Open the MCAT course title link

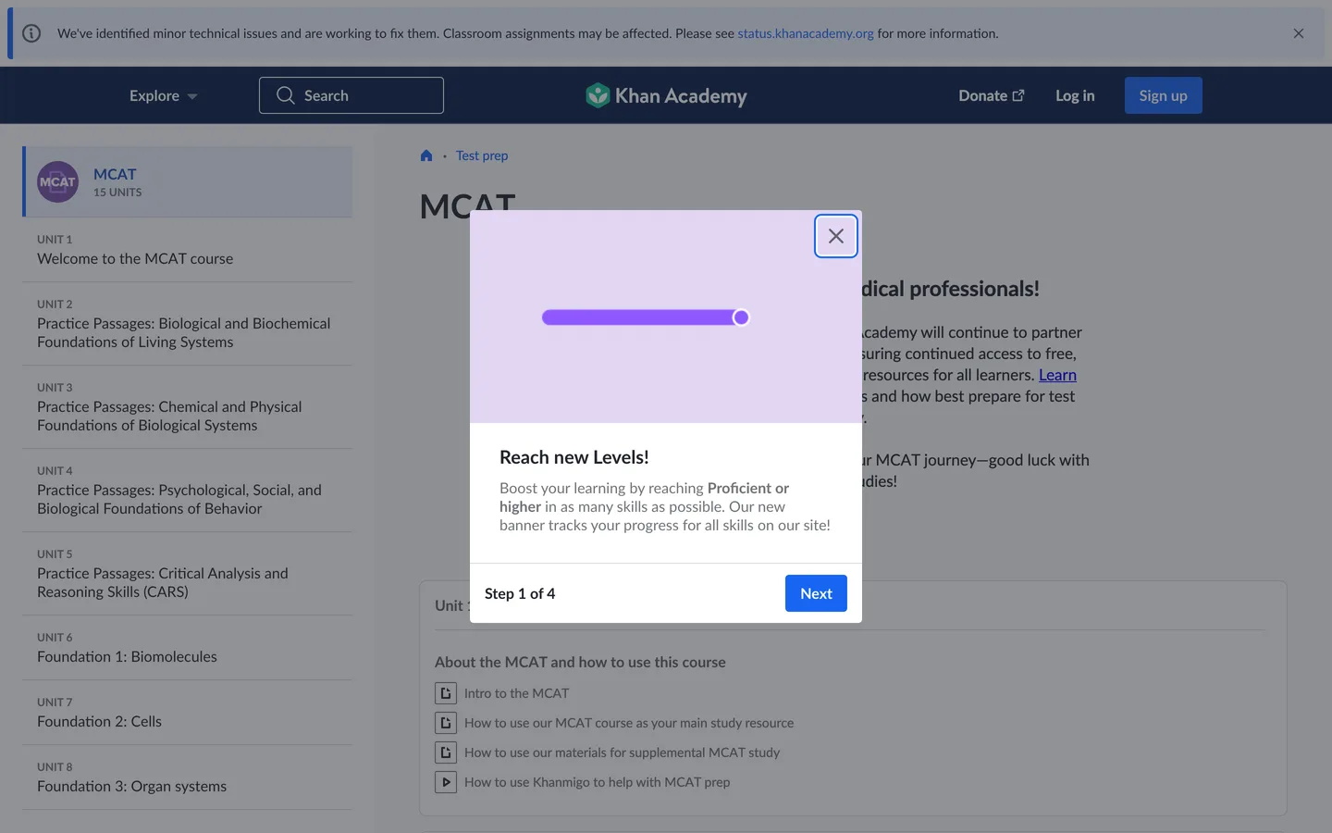click(115, 174)
